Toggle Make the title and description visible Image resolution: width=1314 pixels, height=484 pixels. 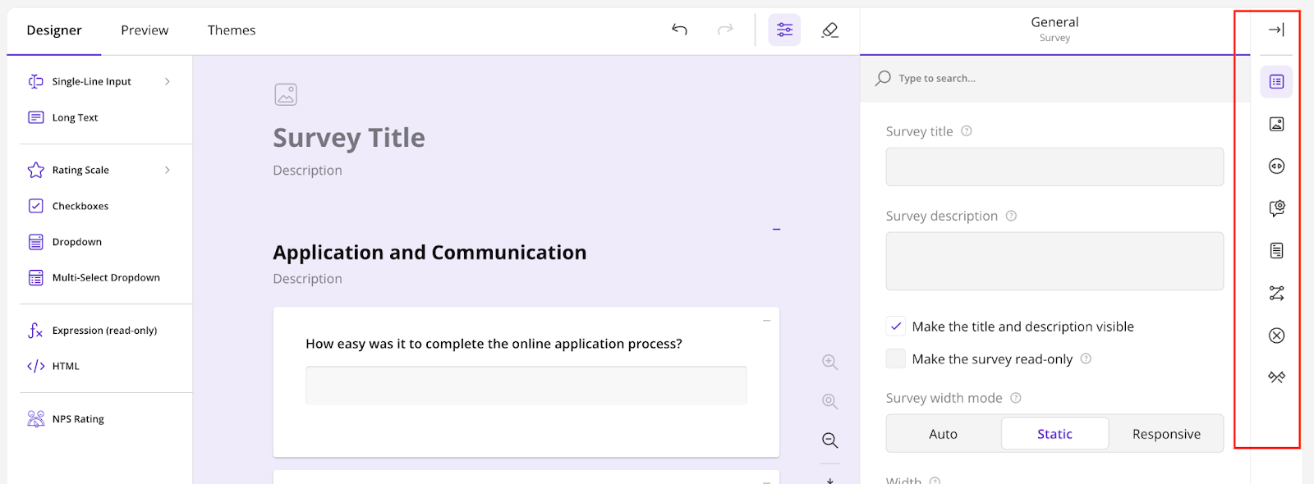pyautogui.click(x=896, y=326)
